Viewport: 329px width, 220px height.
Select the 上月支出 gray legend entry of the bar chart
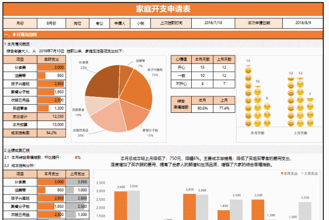click(309, 173)
